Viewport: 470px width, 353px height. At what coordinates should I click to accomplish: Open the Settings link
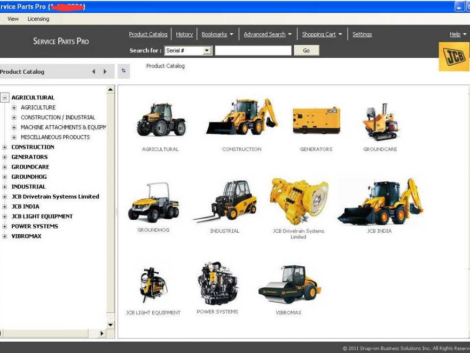pyautogui.click(x=362, y=34)
